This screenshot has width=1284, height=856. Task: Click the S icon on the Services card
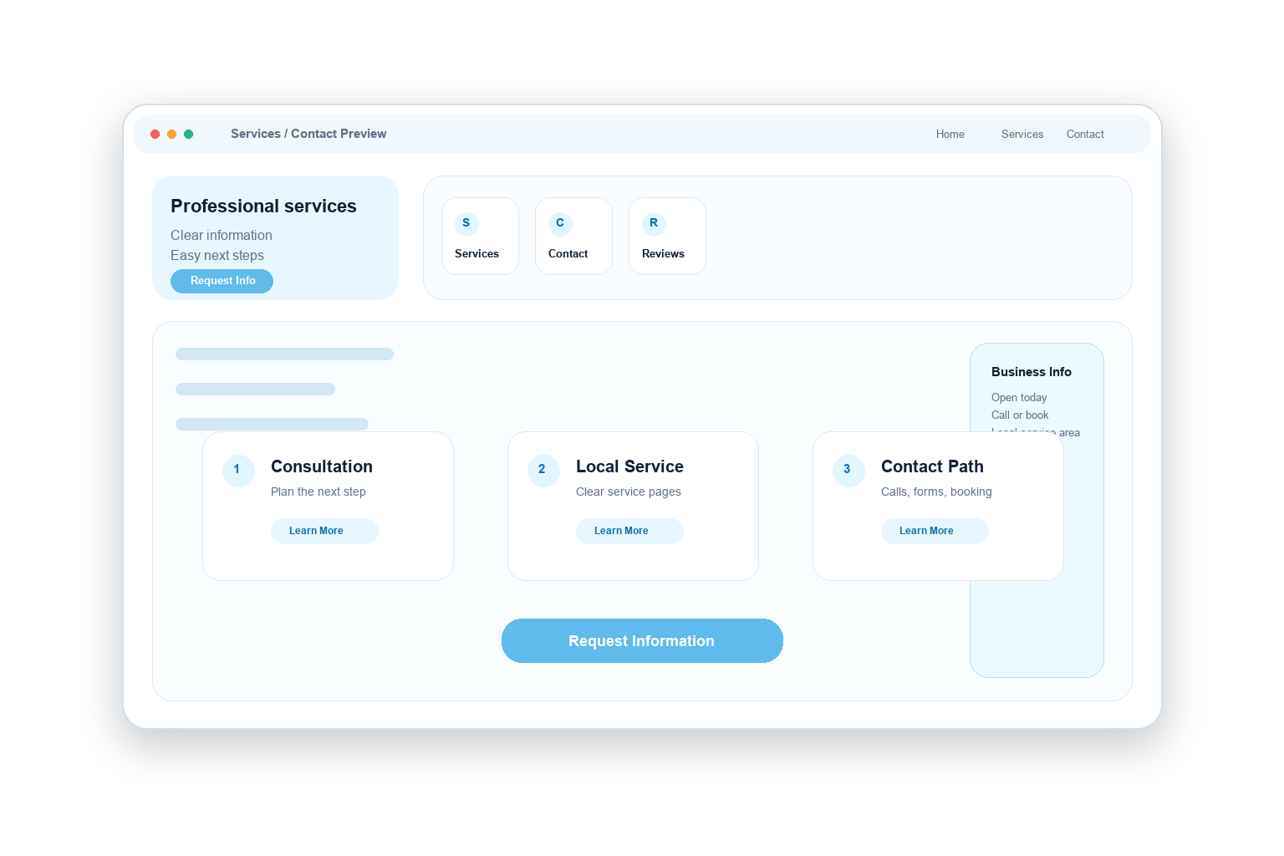[466, 223]
